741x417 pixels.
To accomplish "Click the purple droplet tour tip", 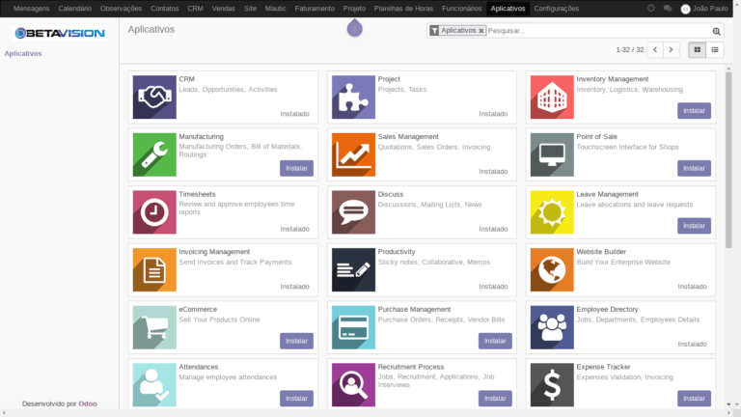I will 354,28.
